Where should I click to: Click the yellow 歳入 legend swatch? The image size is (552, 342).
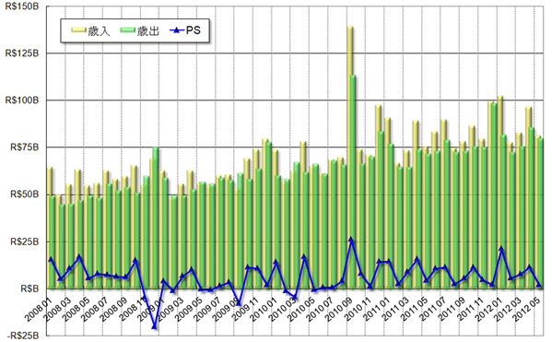pyautogui.click(x=78, y=30)
